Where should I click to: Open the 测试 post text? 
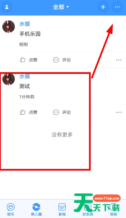24,86
